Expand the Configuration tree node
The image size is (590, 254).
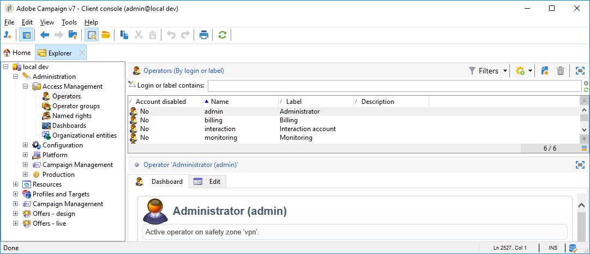point(25,145)
